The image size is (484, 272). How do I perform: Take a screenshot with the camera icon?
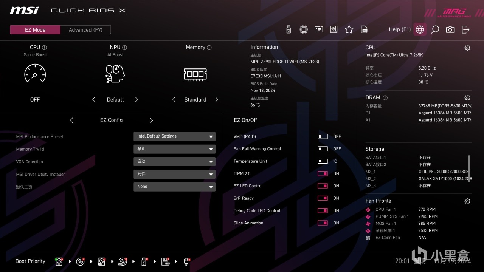450,29
